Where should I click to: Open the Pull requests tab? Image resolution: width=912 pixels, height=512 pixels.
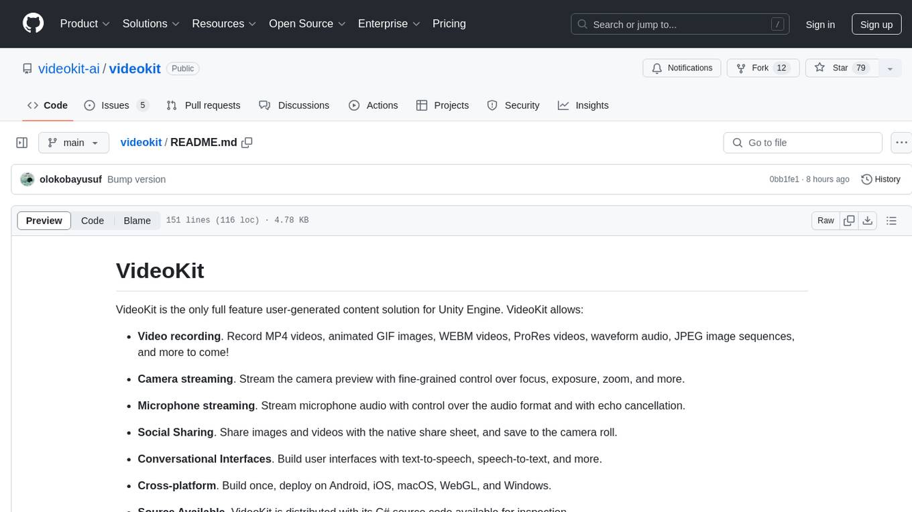(x=203, y=105)
